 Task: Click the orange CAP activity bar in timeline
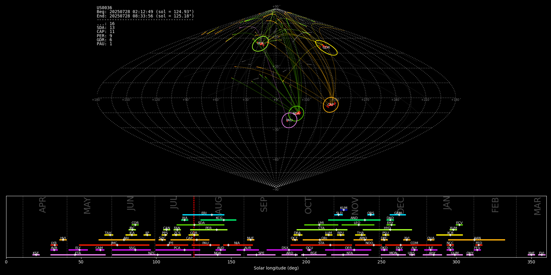tap(190, 240)
